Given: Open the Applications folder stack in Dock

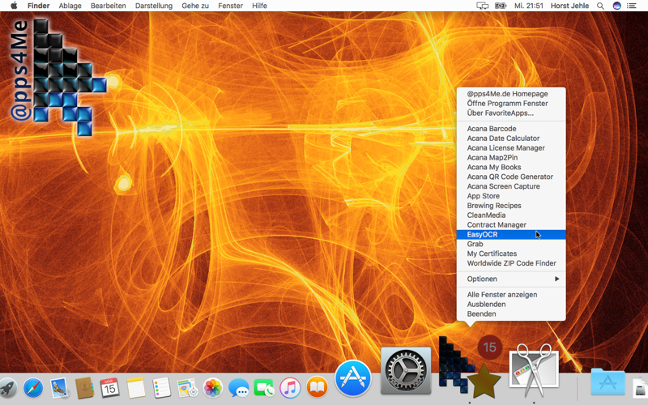Looking at the screenshot, I should (x=608, y=382).
